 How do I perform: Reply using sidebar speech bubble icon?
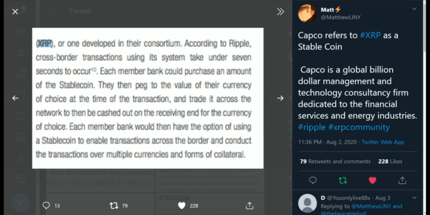(313, 180)
